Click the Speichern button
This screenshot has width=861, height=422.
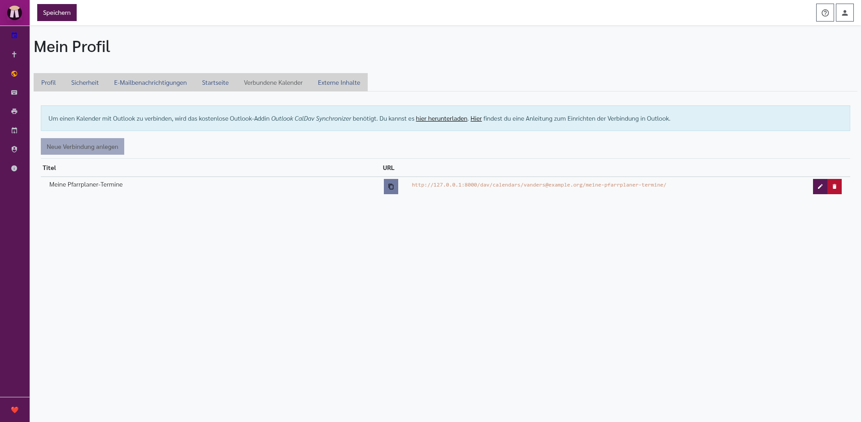point(57,13)
